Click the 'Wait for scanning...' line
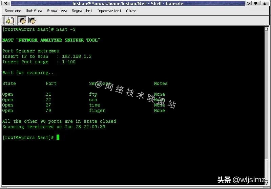The height and width of the screenshot is (189, 271). [x=29, y=73]
